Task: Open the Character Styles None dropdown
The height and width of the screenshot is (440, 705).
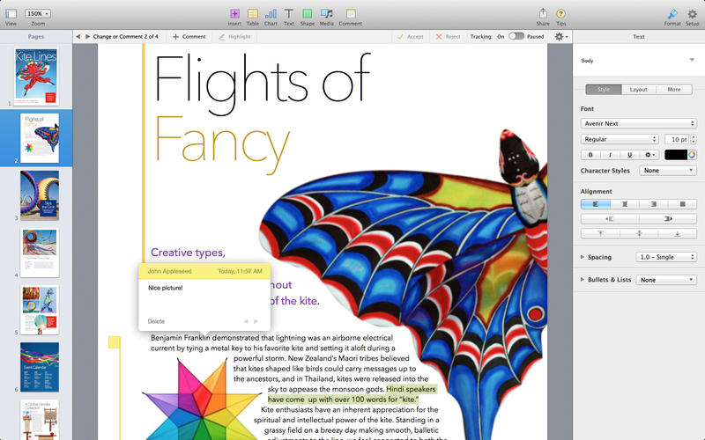Action: [x=668, y=171]
